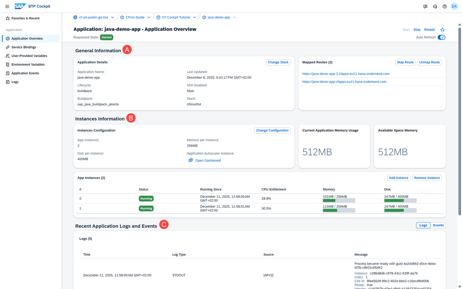Screen dimensions: 462x289
Task: Click the SAP logo
Action: 20,6
